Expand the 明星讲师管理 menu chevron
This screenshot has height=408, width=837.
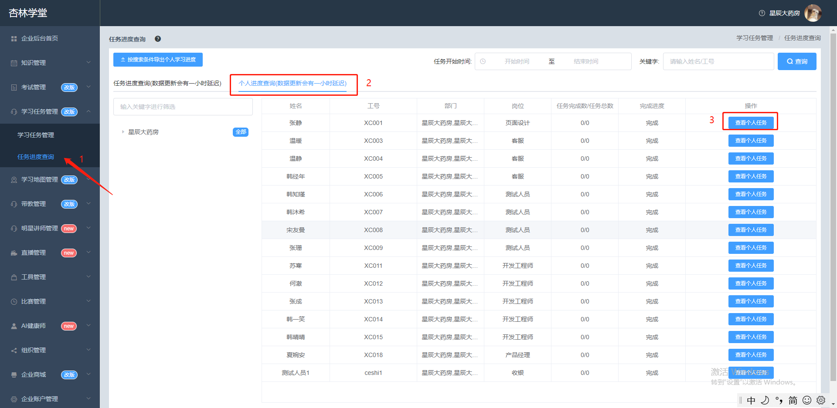tap(88, 228)
